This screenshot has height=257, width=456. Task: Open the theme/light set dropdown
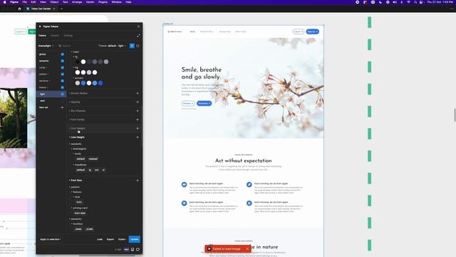[x=46, y=46]
